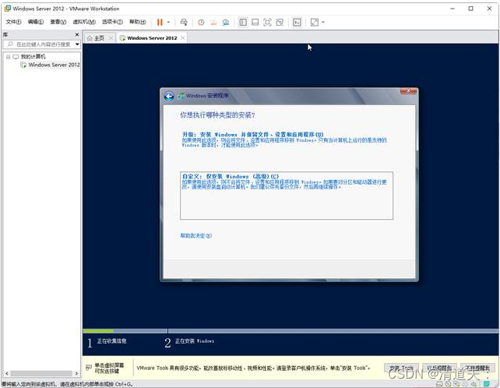The image size is (500, 388).
Task: Click the stretch guest display icon
Action: (315, 22)
